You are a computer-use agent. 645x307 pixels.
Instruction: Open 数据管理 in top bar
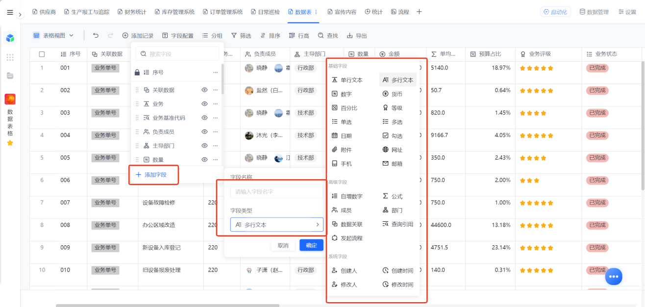pyautogui.click(x=594, y=12)
